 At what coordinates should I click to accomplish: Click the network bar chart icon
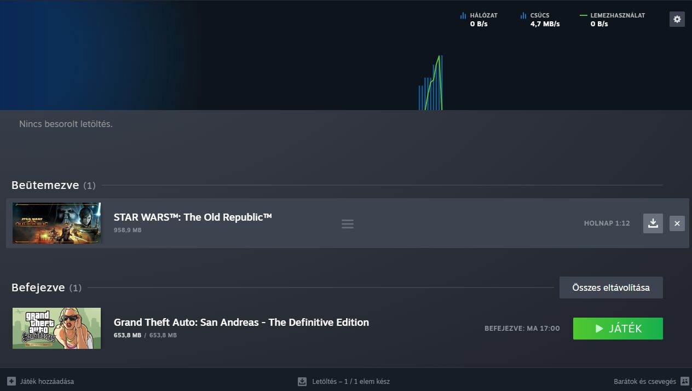click(463, 15)
